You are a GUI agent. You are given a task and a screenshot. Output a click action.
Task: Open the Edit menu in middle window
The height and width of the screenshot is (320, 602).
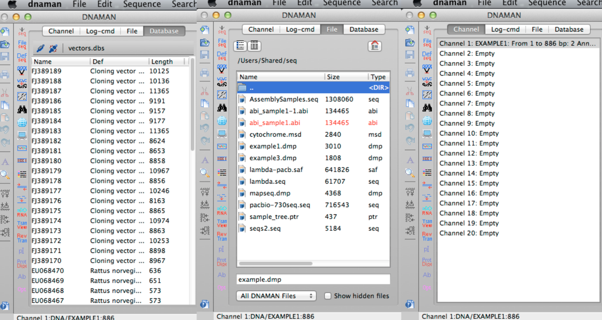tap(304, 3)
